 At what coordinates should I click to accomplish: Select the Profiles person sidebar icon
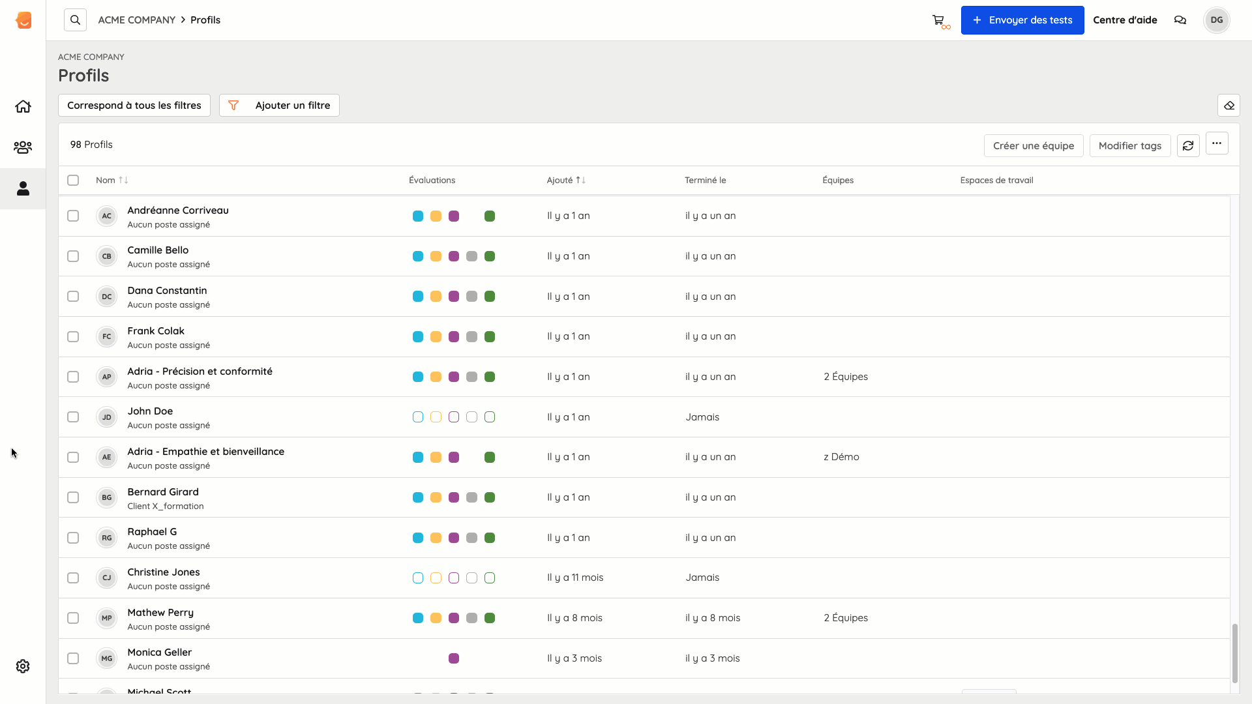point(23,188)
